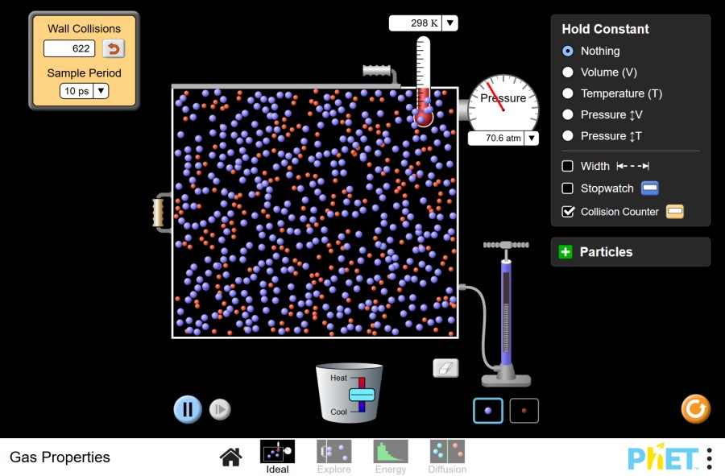Open the temperature units dropdown
The width and height of the screenshot is (725, 476).
coord(449,23)
